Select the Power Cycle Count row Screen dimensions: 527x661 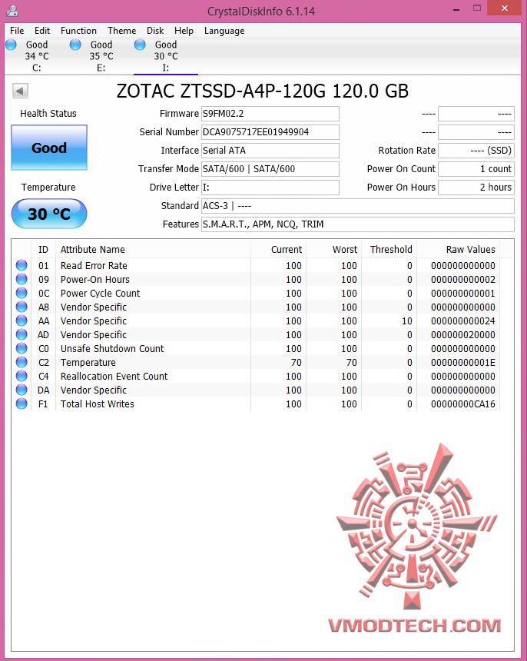pyautogui.click(x=256, y=294)
